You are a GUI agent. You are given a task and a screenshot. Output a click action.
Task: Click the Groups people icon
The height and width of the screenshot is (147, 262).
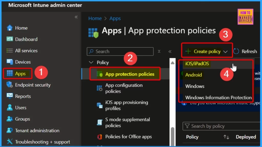pyautogui.click(x=10, y=119)
